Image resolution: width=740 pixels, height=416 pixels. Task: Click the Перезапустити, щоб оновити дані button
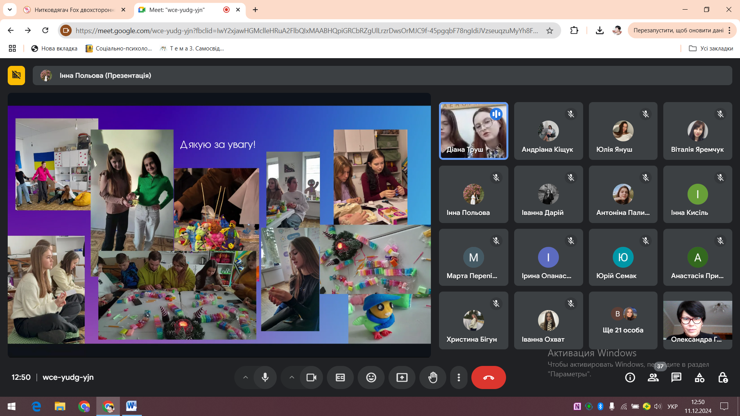(678, 30)
